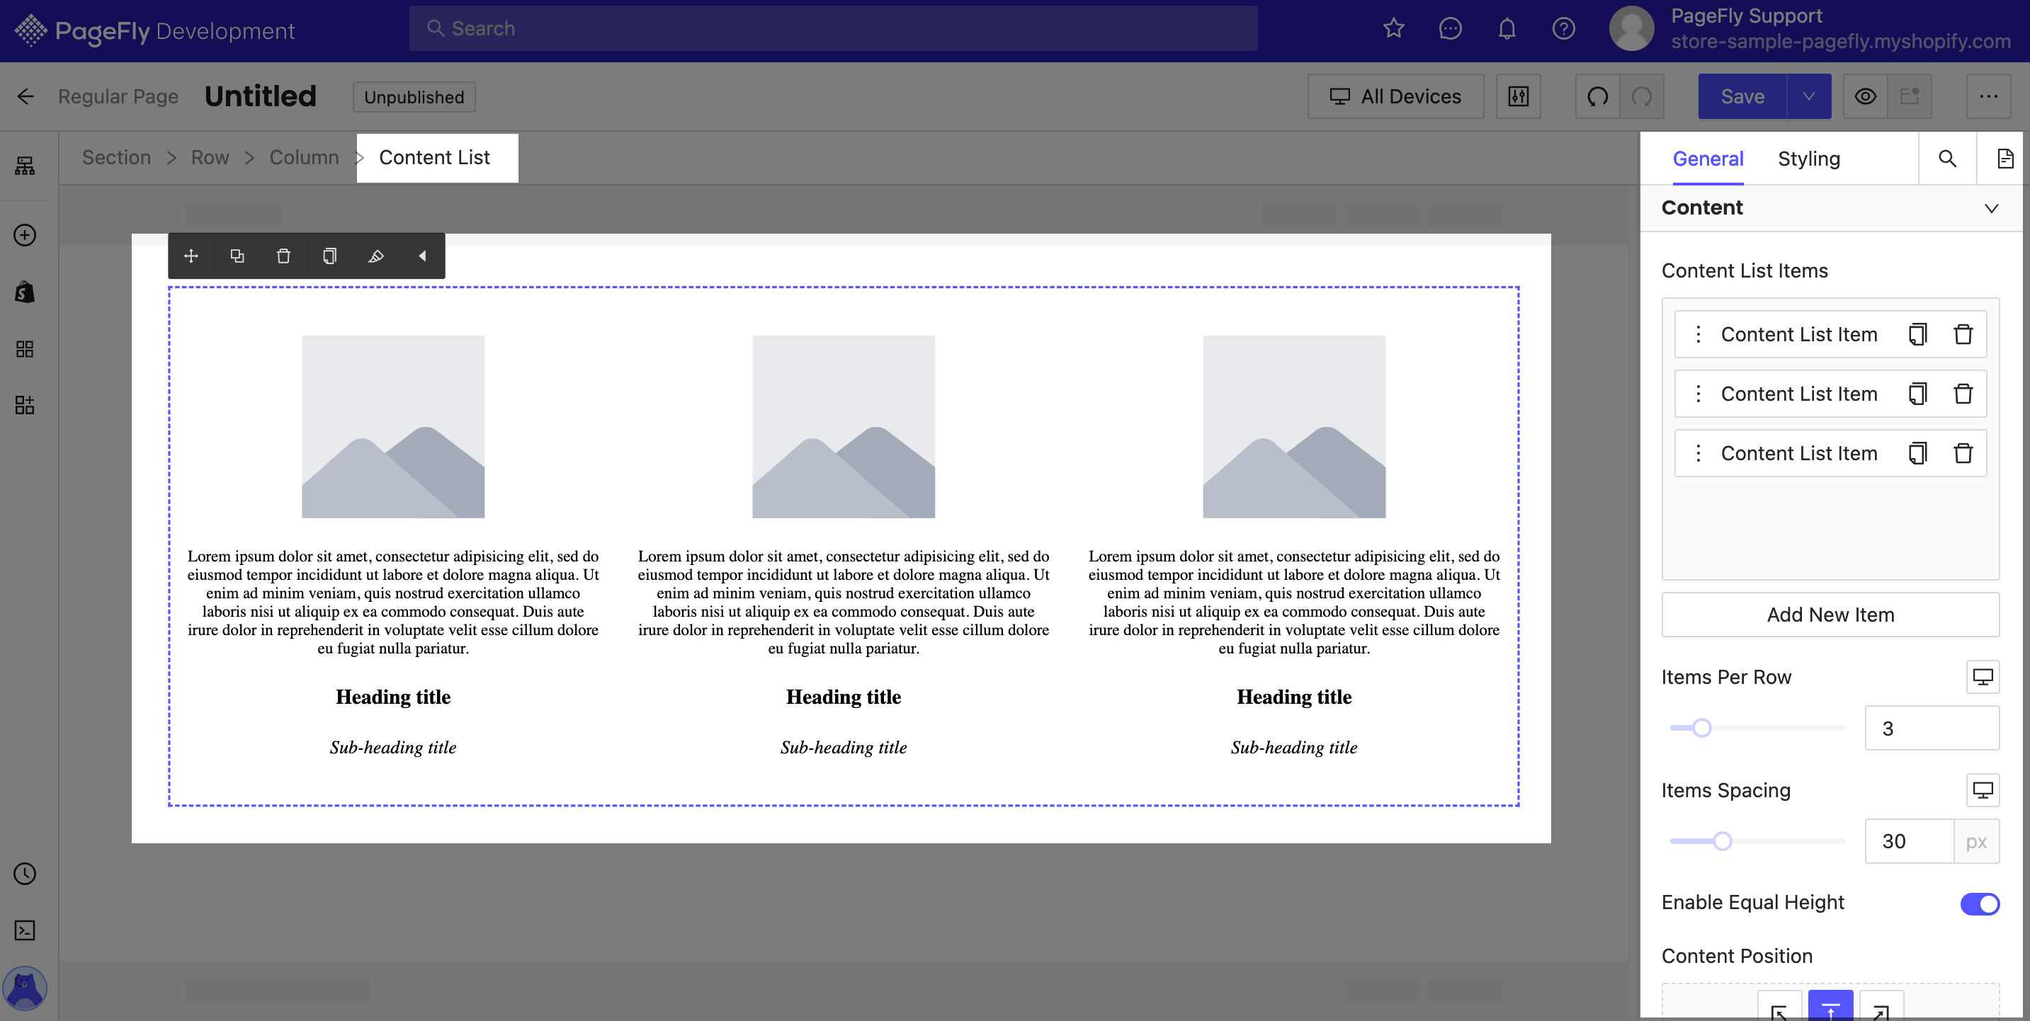Click the search icon in General panel

tap(1948, 158)
